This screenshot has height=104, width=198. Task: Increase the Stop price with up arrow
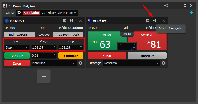[x=81, y=46]
